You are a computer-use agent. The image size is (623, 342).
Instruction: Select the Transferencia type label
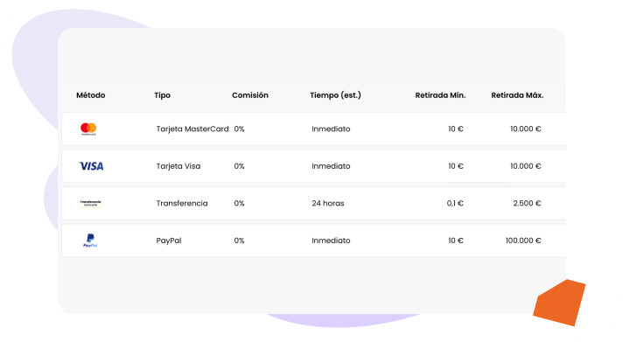click(x=182, y=204)
